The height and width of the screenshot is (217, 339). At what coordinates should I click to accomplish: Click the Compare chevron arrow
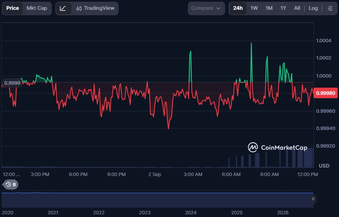point(218,8)
